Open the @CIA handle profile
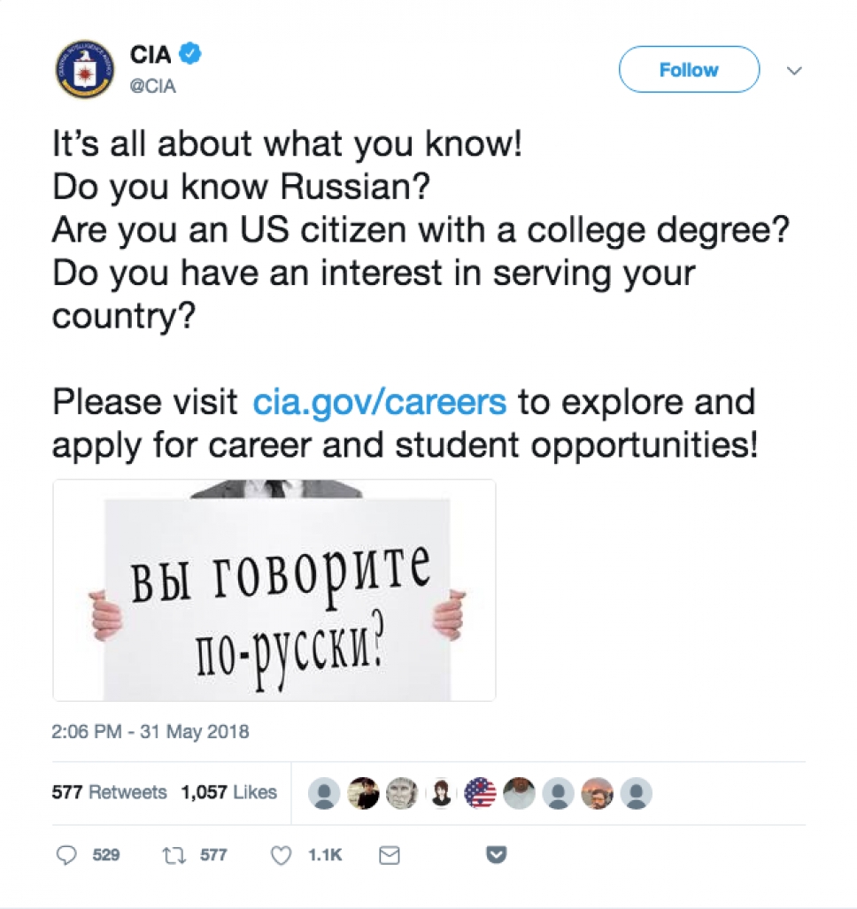 (152, 87)
